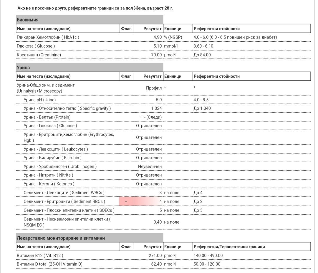Click the HbA1c reference range text

[x=235, y=37]
